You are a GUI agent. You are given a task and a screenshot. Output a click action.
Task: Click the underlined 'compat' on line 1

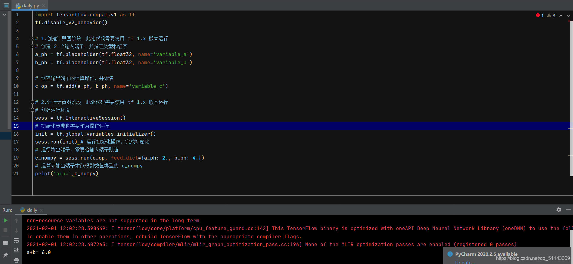99,15
